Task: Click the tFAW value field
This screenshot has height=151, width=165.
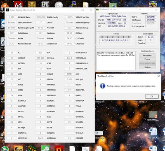Action: click(12, 95)
